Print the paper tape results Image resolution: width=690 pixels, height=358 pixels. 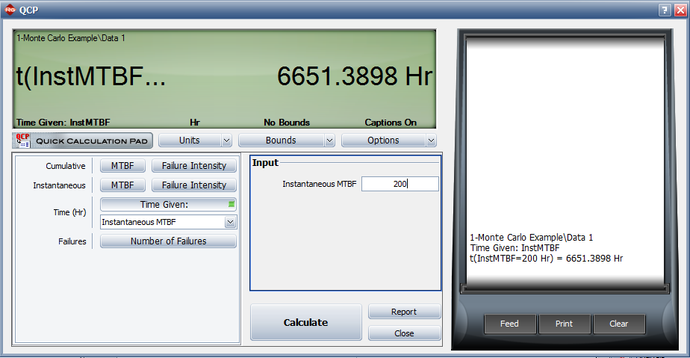(x=564, y=324)
